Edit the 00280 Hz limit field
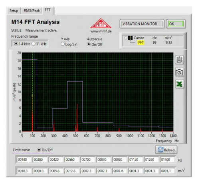Screen dimensions: 198x182 tap(40, 160)
